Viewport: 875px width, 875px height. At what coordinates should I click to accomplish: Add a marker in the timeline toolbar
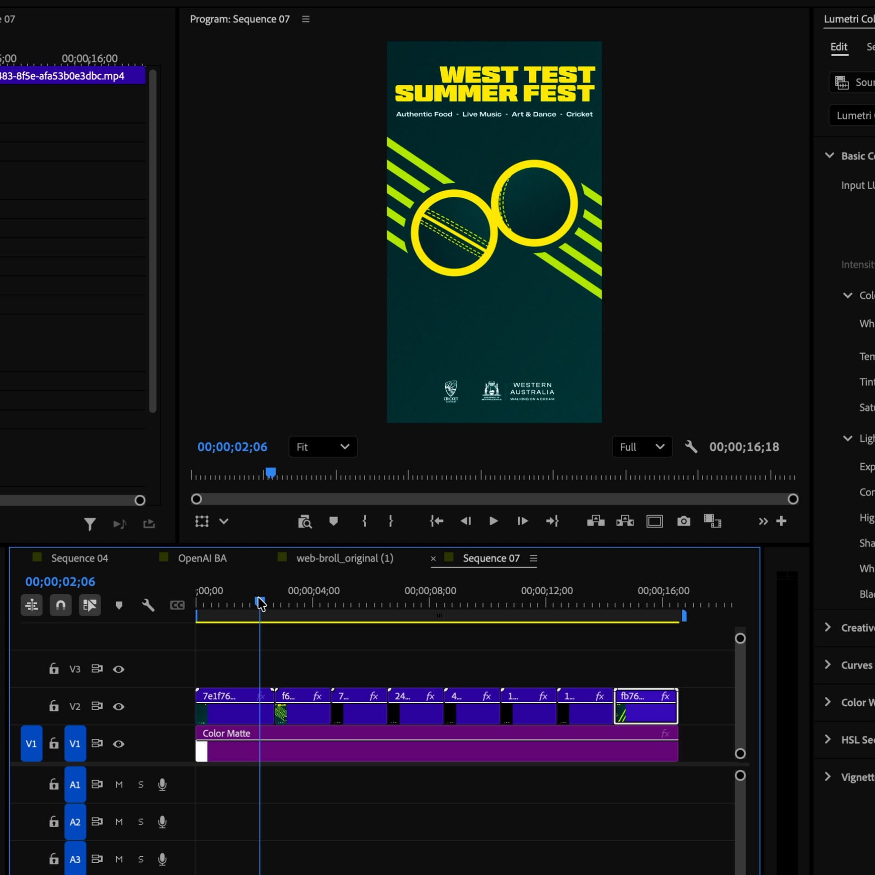(119, 605)
